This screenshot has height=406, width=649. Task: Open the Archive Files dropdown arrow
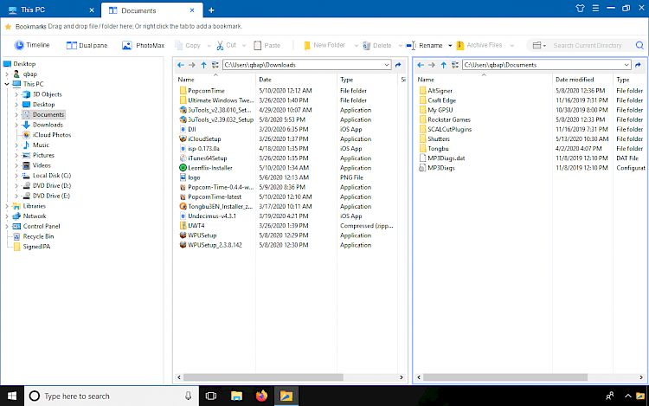(512, 46)
